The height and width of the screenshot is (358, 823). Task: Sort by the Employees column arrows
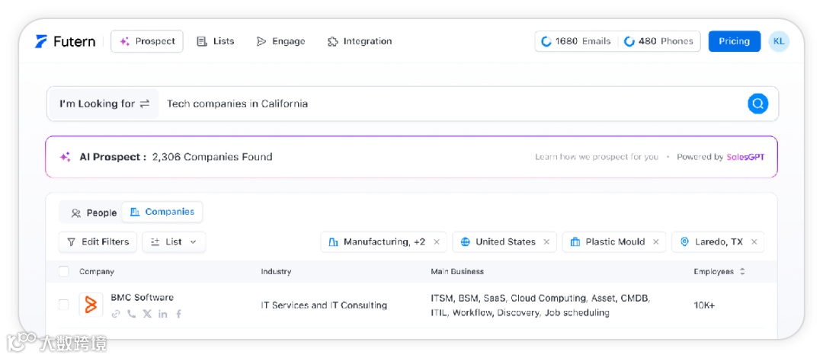coord(742,272)
